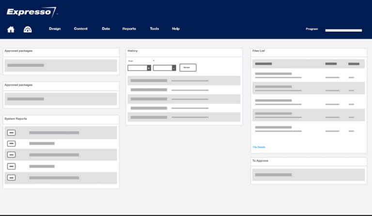Image resolution: width=372 pixels, height=216 pixels.
Task: Select the History panel title
Action: click(132, 51)
